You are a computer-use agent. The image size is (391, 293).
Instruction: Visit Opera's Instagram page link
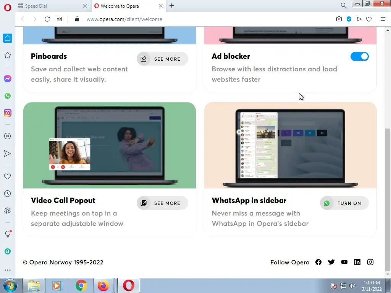click(x=370, y=262)
